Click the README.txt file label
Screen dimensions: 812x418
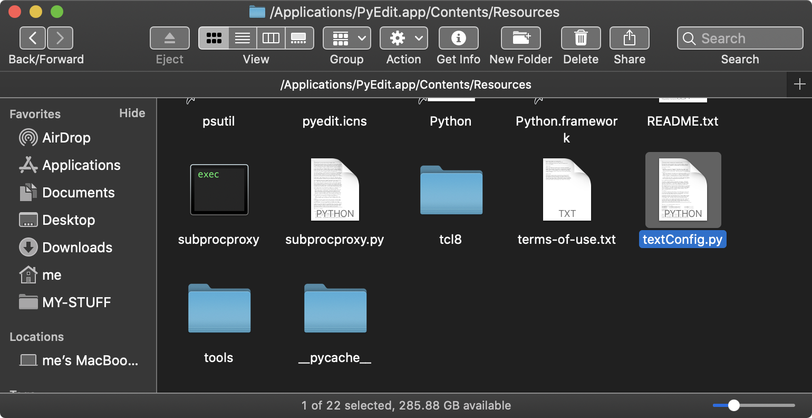pyautogui.click(x=683, y=121)
